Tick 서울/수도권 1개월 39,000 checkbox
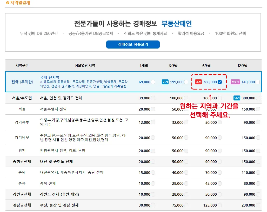This screenshot has height=212, width=267. (153, 98)
